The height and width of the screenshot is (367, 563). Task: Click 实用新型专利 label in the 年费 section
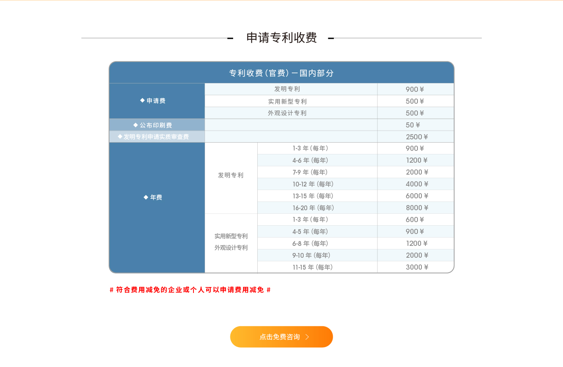coord(231,236)
